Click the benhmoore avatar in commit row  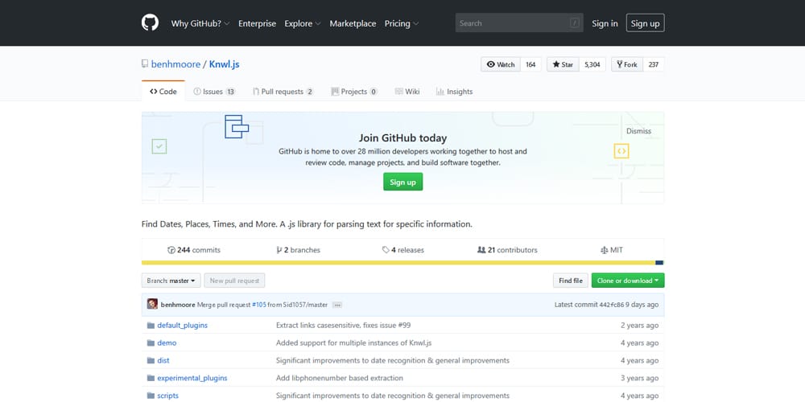click(152, 304)
